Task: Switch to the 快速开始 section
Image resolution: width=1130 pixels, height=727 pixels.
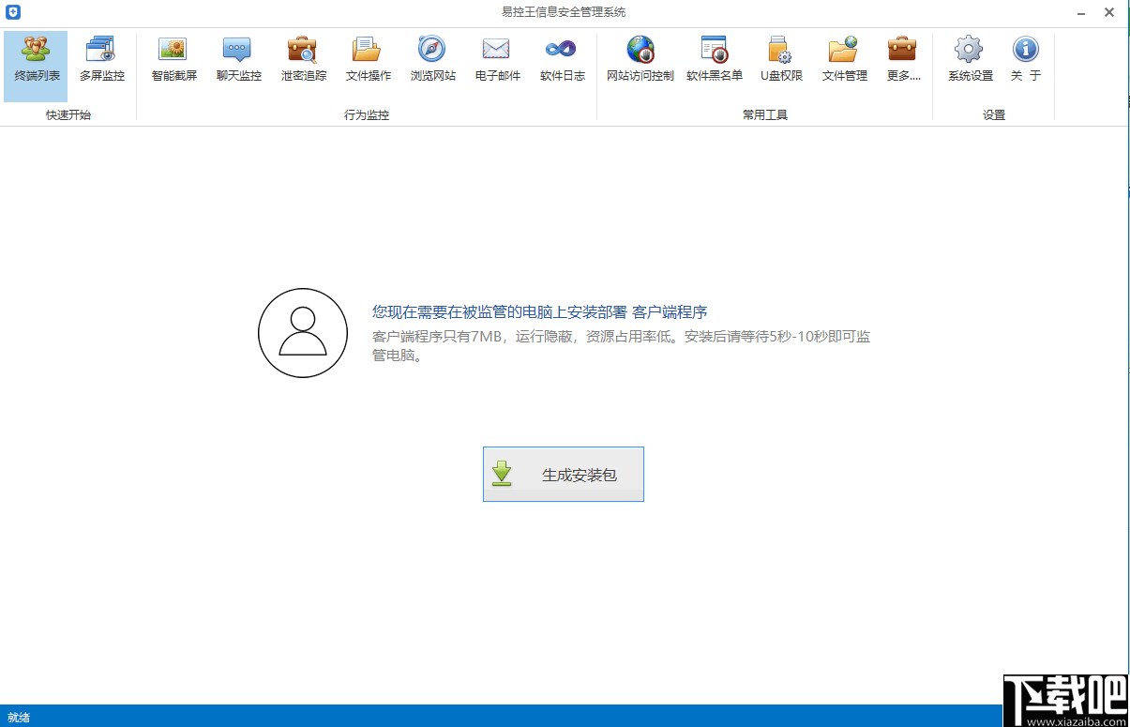Action: pos(68,114)
